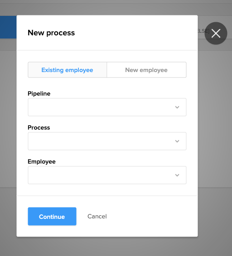
Task: Click the partially hidden ELSE] text
Action: [x=203, y=31]
